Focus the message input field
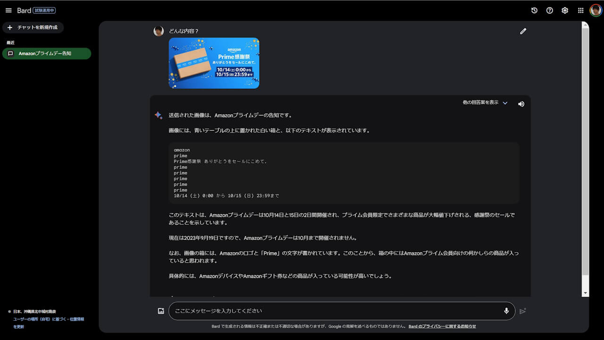The width and height of the screenshot is (604, 340). [x=335, y=311]
